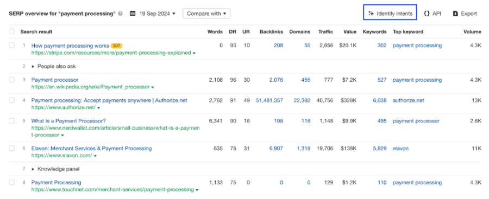This screenshot has width=489, height=199.
Task: Open the 19 Sep 2024 date dropdown
Action: click(157, 14)
